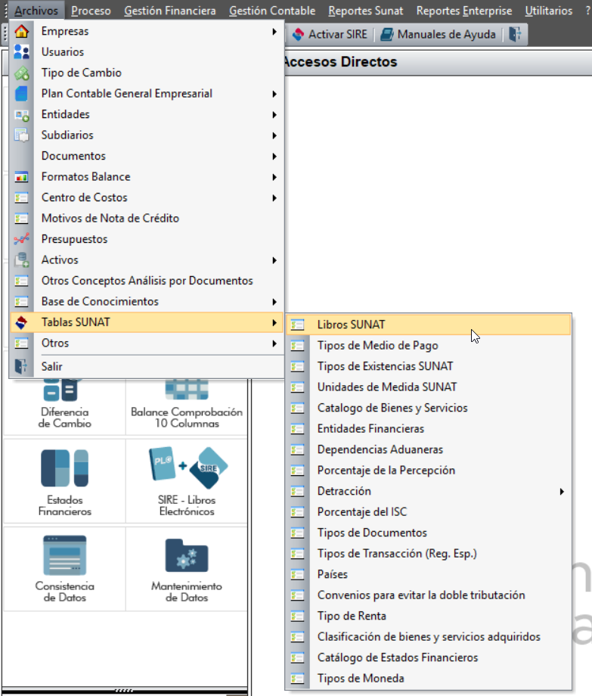Open the Estados Financieros shortcut icon
The height and width of the screenshot is (696, 592).
point(65,468)
